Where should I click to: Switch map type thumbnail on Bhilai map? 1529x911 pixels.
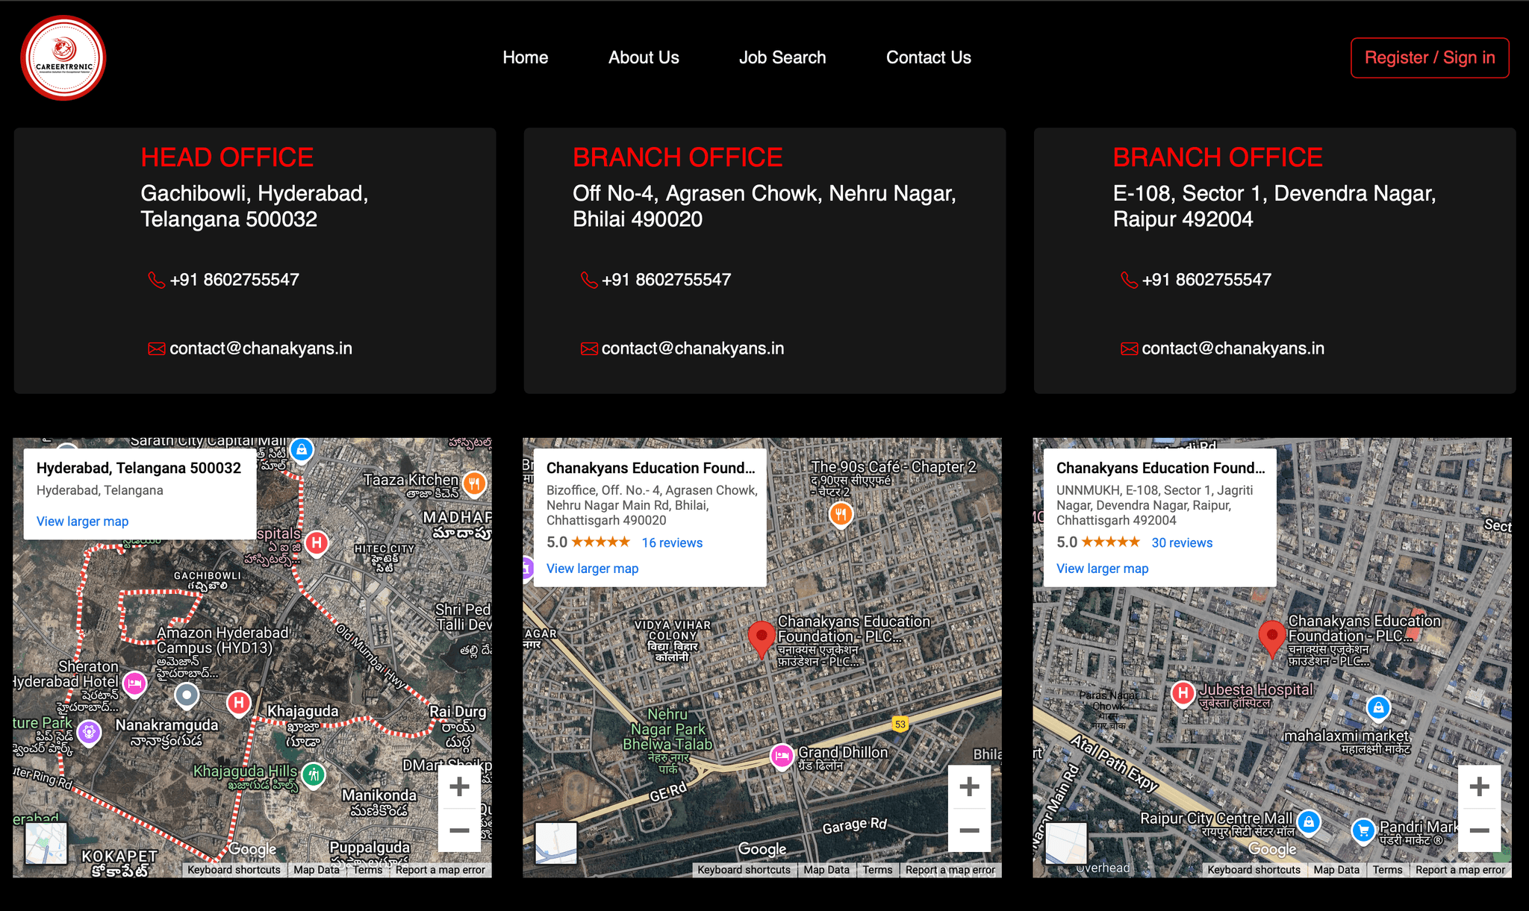(556, 843)
